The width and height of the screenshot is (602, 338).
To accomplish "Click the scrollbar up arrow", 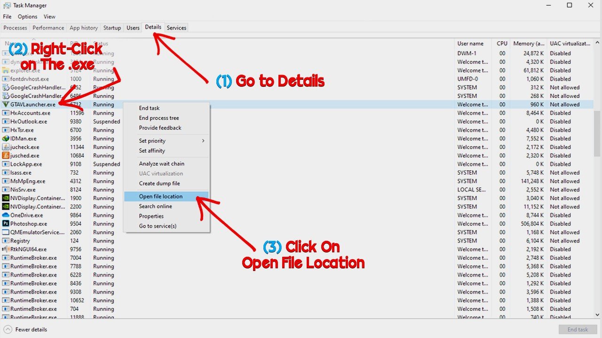I will [x=597, y=42].
